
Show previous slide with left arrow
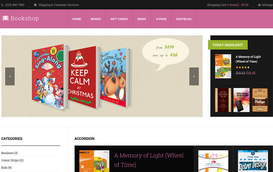(10, 76)
